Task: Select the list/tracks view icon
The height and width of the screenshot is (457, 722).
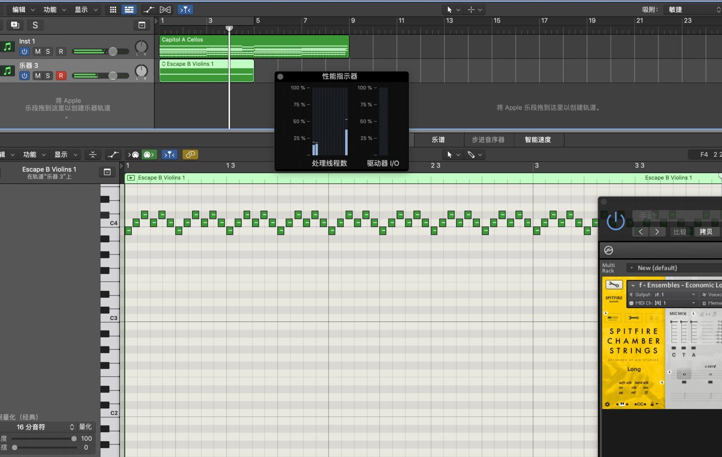Action: (129, 9)
